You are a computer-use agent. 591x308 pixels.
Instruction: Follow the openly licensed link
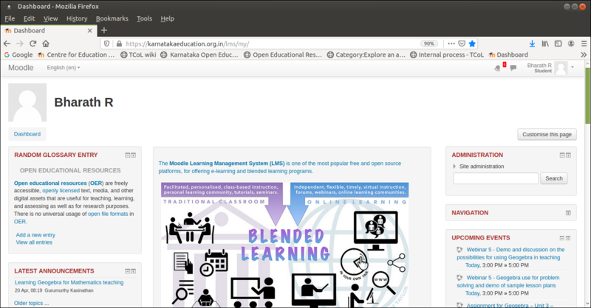point(61,191)
